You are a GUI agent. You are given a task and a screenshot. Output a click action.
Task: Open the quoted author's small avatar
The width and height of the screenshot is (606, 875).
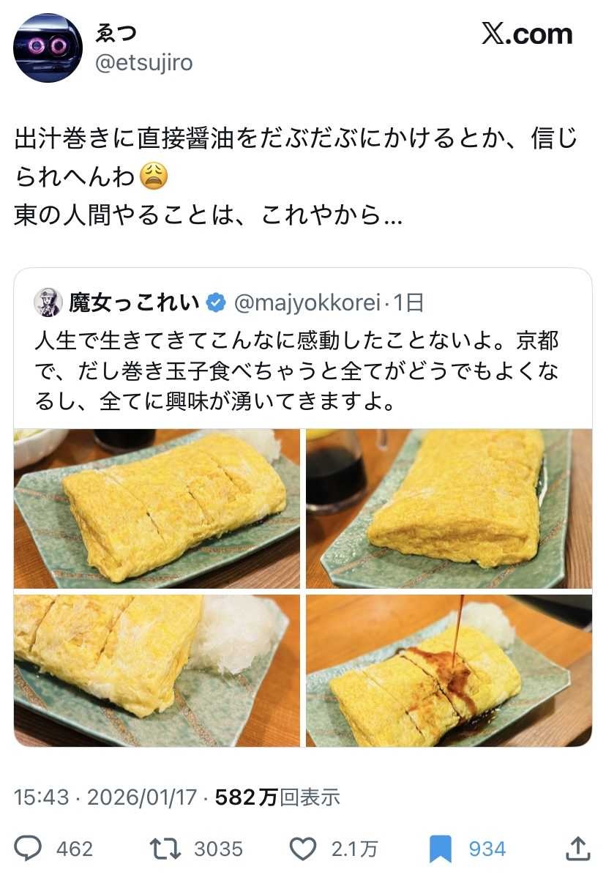48,302
